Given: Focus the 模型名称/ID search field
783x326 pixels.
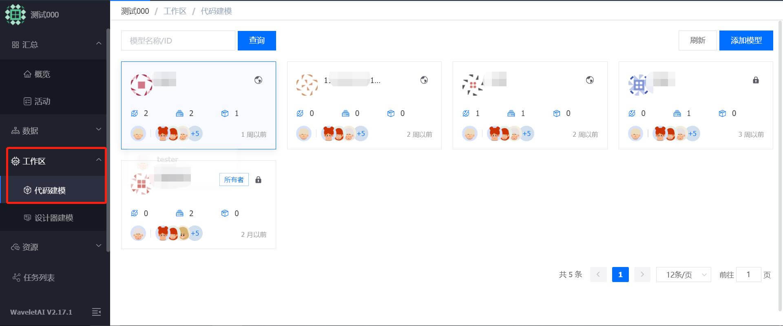Looking at the screenshot, I should click(x=178, y=40).
